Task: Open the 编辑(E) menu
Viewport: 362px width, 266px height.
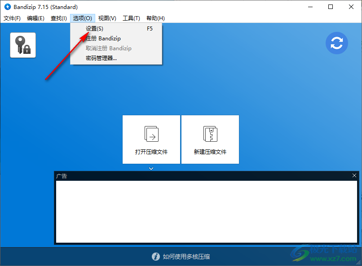Action: 35,18
